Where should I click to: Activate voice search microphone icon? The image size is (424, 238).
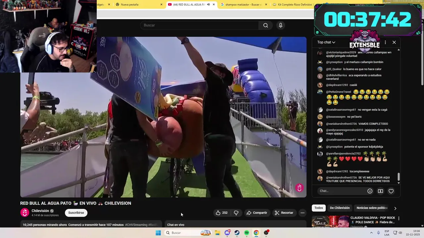(281, 25)
